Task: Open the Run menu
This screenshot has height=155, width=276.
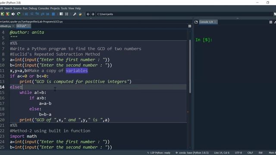Action: point(25,9)
